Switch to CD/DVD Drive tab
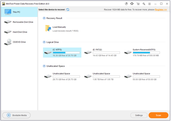 (x=19, y=42)
